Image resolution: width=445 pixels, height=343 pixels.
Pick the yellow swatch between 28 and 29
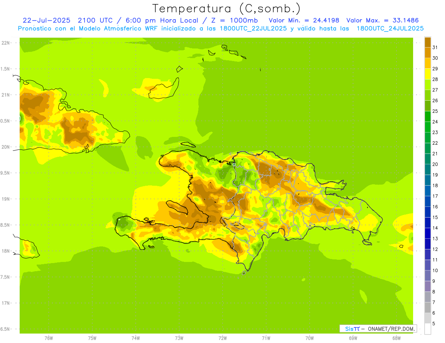(428, 74)
